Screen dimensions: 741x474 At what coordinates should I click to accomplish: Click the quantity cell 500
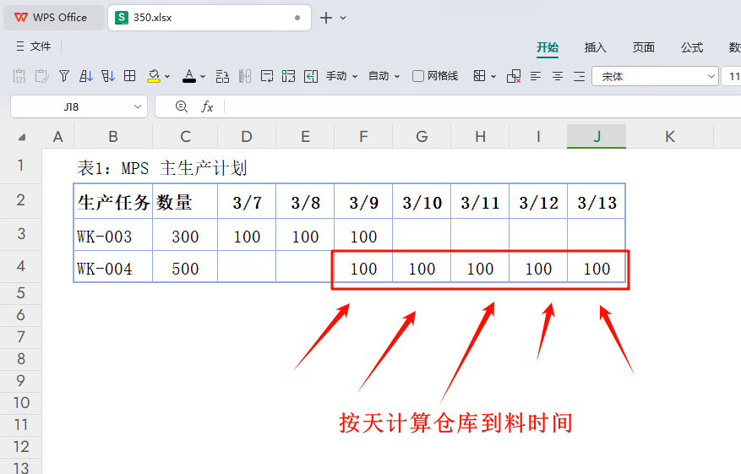[x=185, y=268]
